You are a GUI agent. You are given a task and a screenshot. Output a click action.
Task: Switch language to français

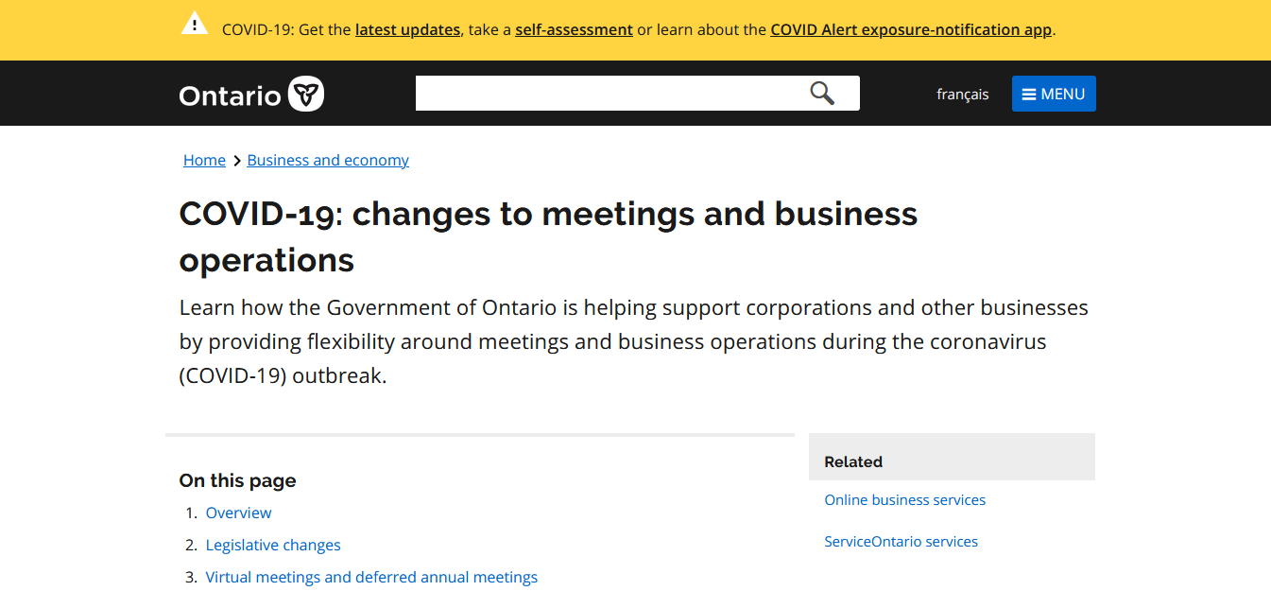click(962, 94)
